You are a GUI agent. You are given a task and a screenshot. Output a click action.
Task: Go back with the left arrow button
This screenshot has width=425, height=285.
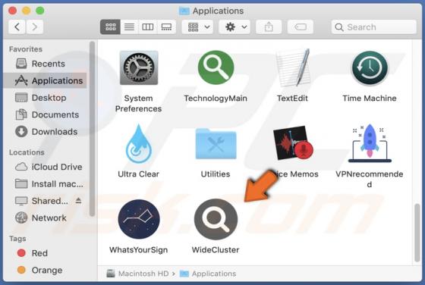pos(17,27)
